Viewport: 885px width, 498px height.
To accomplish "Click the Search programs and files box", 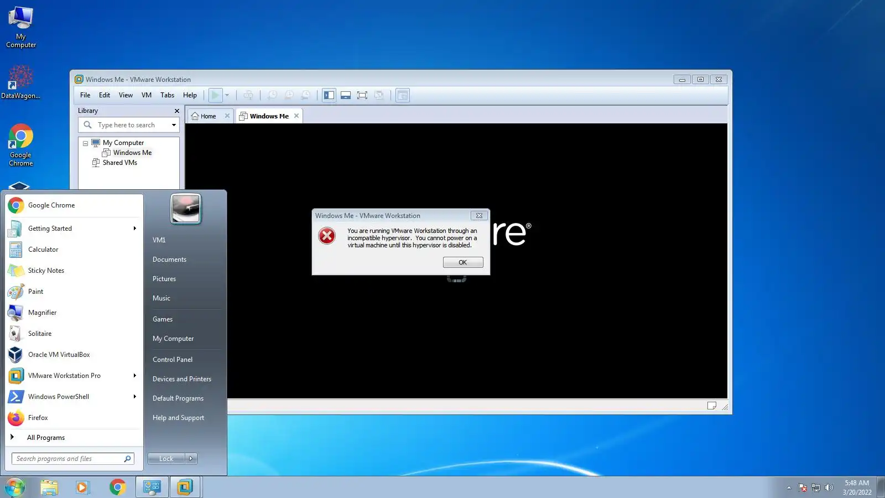I will [x=73, y=459].
